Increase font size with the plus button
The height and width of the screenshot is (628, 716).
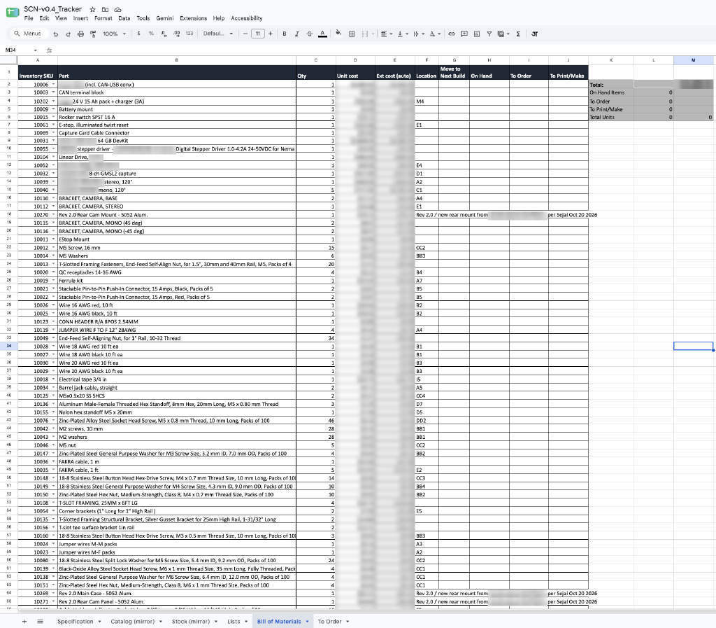point(271,34)
